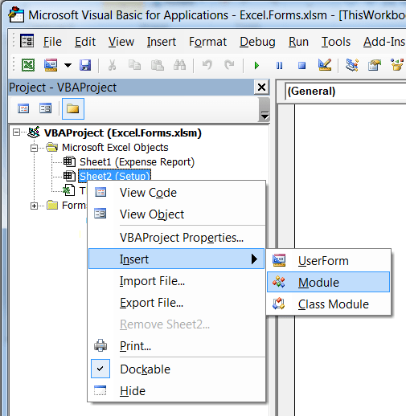Image resolution: width=406 pixels, height=416 pixels.
Task: Open the View menu
Action: click(121, 42)
